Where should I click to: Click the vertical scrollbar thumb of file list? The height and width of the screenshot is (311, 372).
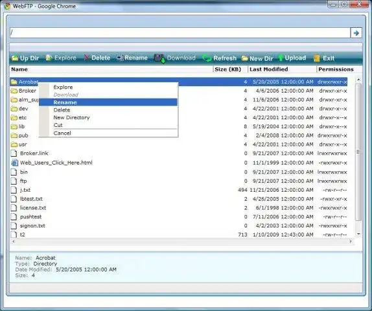tap(358, 152)
